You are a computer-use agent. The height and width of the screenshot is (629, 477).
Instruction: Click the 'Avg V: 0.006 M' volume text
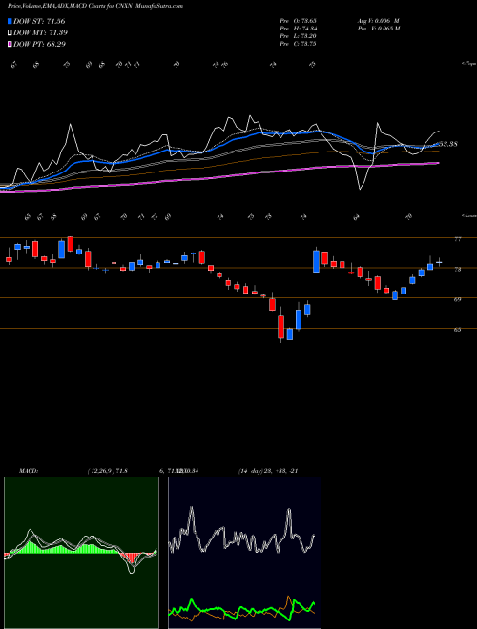[378, 21]
